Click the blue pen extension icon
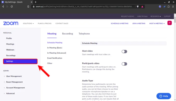The height and width of the screenshot is (101, 176). [165, 7]
